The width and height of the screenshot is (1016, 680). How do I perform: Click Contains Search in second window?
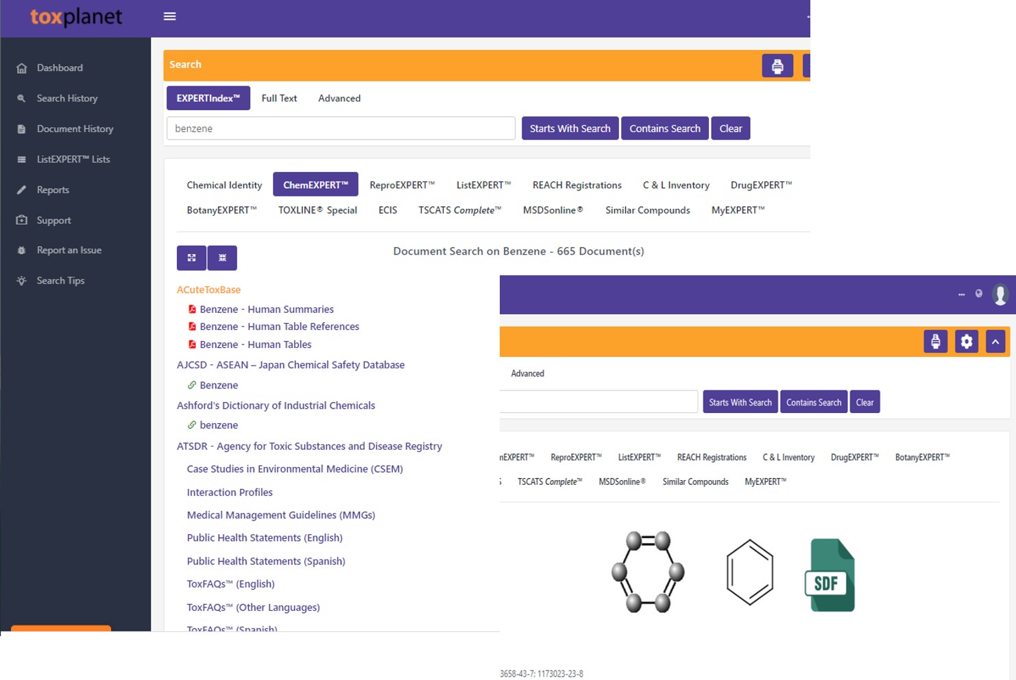[814, 402]
